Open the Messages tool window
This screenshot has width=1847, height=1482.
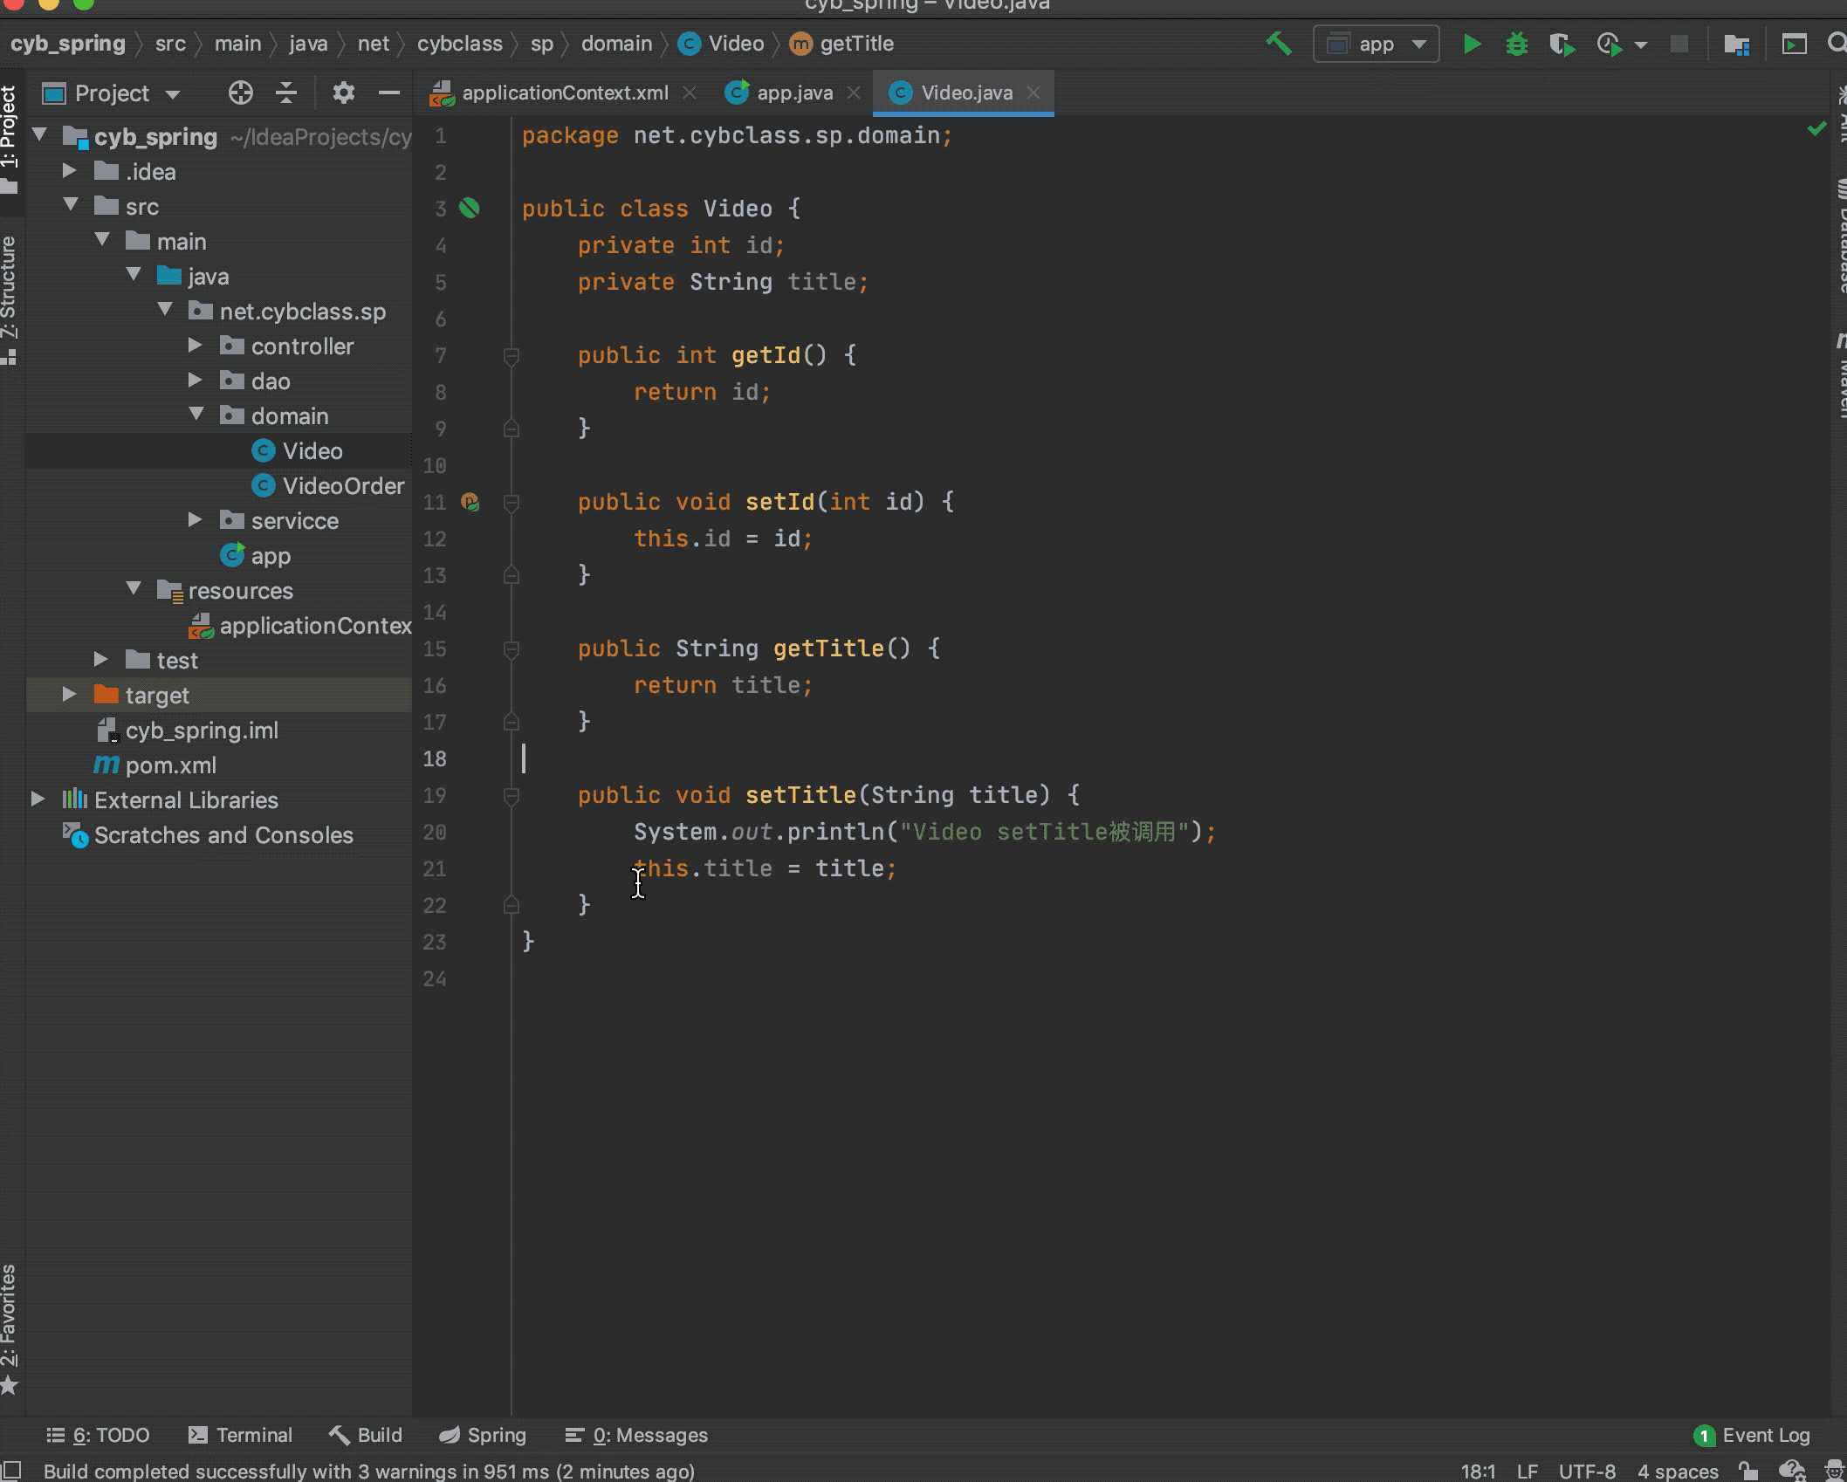pos(636,1435)
